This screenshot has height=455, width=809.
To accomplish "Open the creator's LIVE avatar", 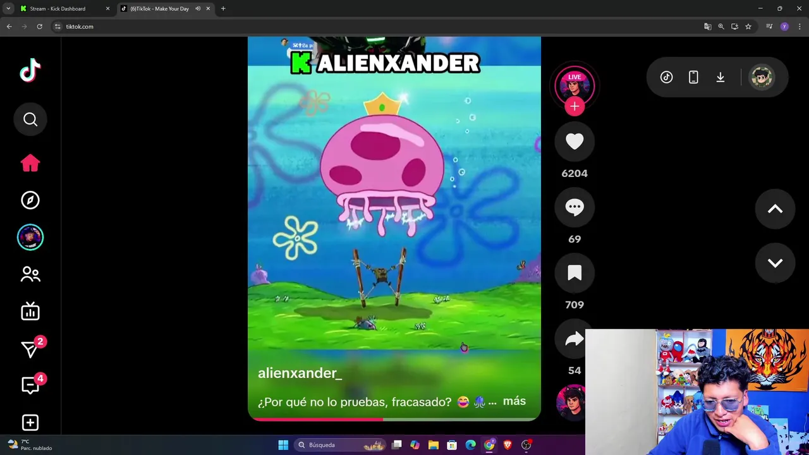I will point(575,85).
